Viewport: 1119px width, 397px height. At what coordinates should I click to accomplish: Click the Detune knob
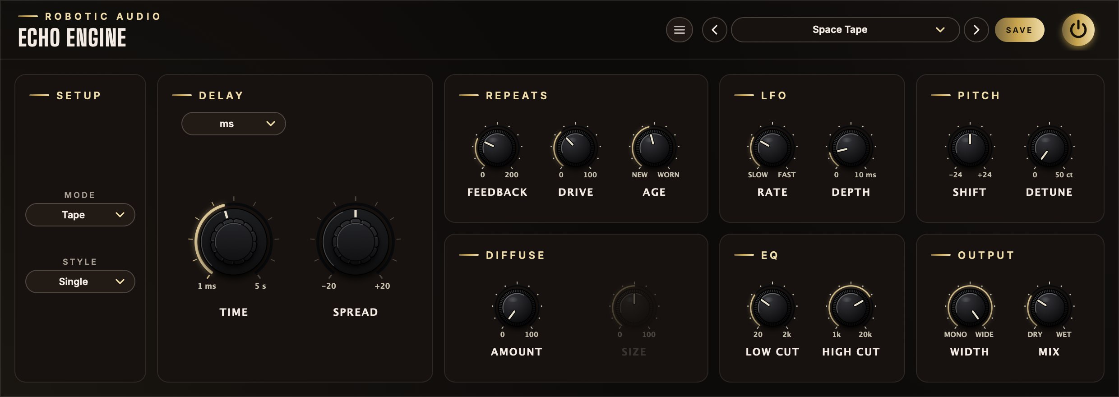(1050, 147)
